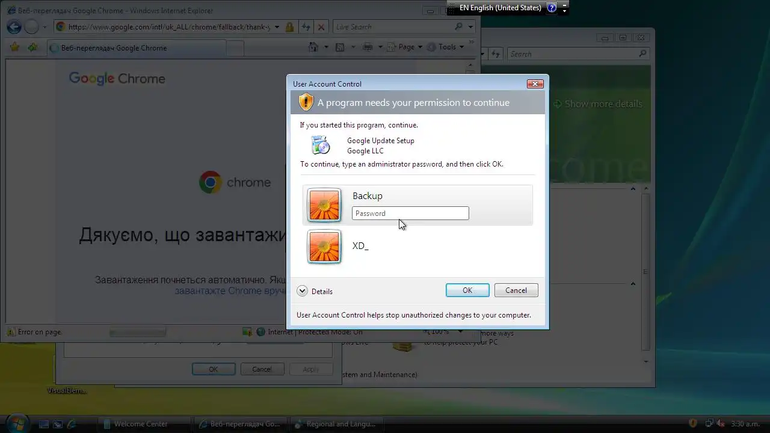Open the Print dropdown arrow
Screen dimensions: 770x433
tap(380, 47)
